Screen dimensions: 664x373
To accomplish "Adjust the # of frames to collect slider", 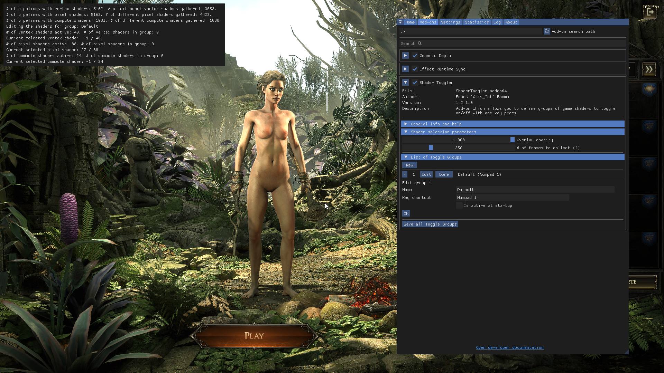I will [x=459, y=148].
